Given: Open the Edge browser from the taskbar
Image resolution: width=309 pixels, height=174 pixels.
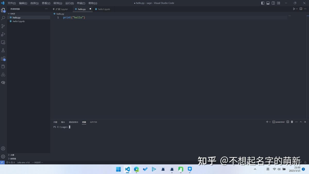Looking at the screenshot, I should coord(136,169).
